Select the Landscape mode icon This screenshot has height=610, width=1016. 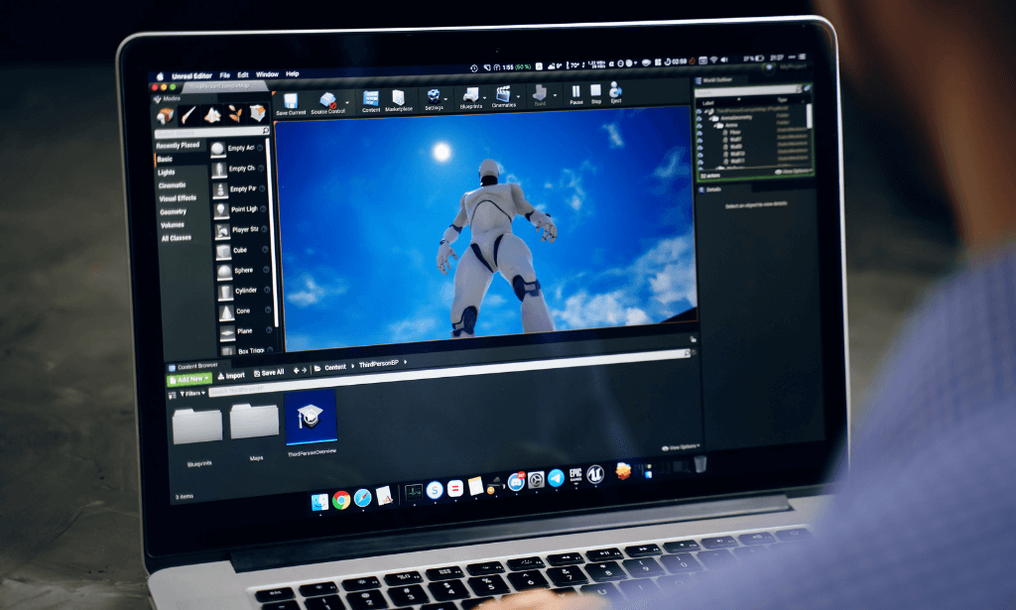[x=212, y=115]
